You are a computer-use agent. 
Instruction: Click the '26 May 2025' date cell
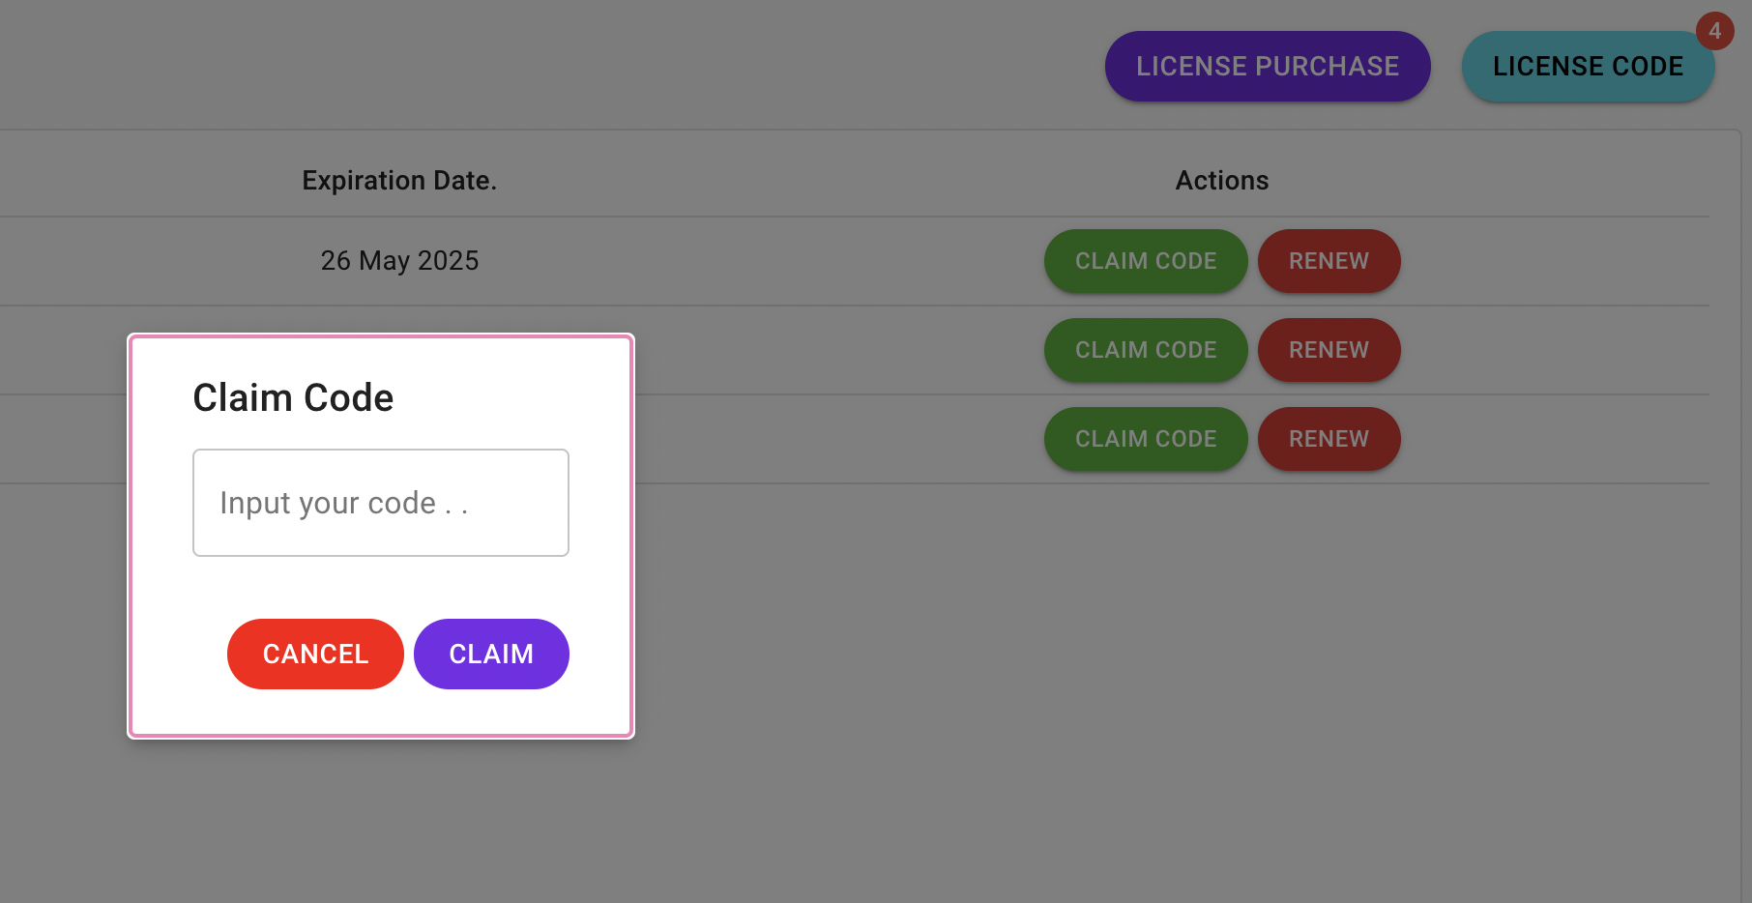399,261
